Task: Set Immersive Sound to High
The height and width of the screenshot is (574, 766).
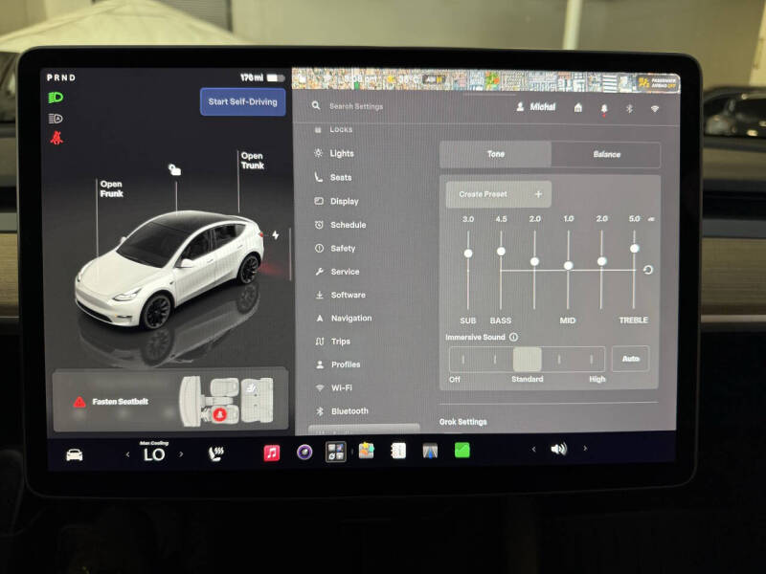Action: click(x=591, y=360)
